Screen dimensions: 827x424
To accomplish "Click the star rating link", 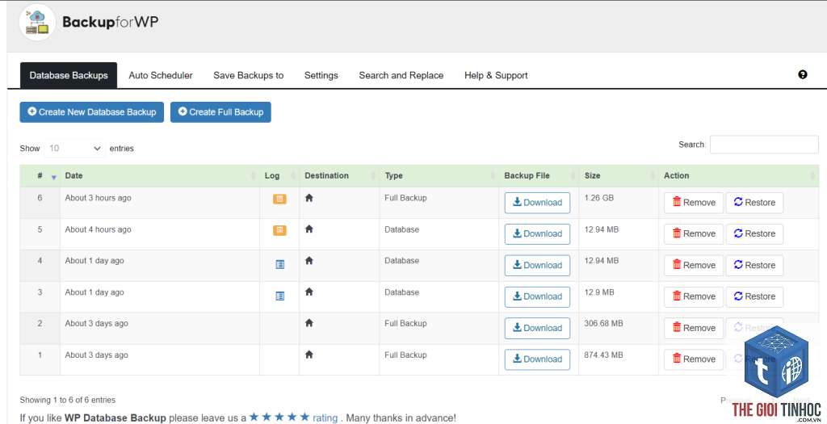I will pos(293,418).
